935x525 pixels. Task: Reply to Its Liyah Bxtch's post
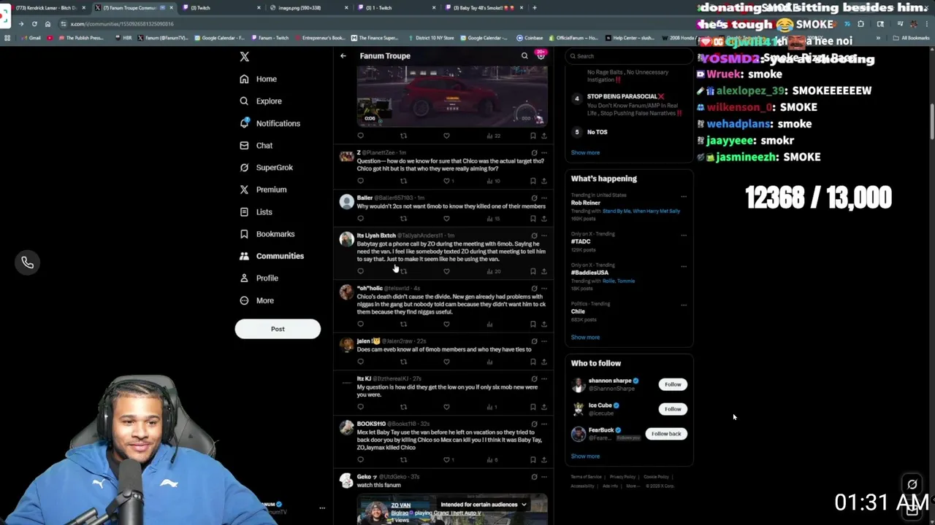coord(360,271)
